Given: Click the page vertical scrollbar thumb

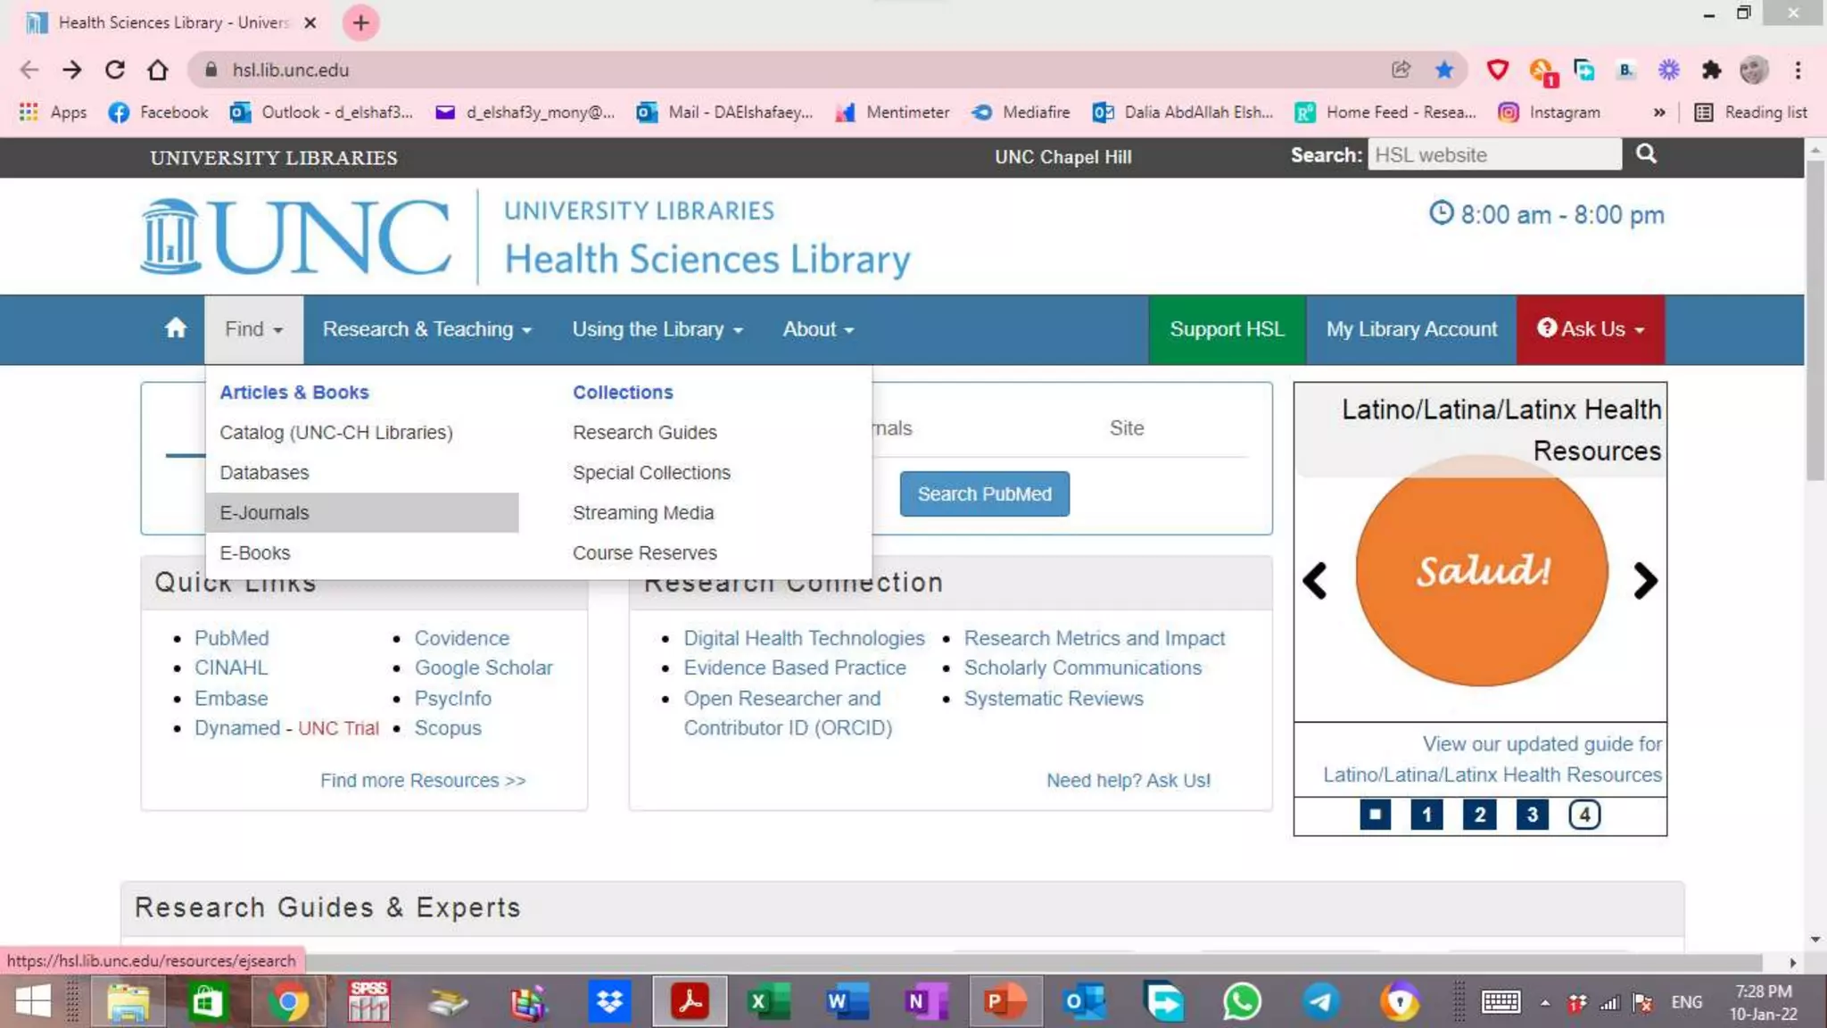Looking at the screenshot, I should pos(1815,321).
